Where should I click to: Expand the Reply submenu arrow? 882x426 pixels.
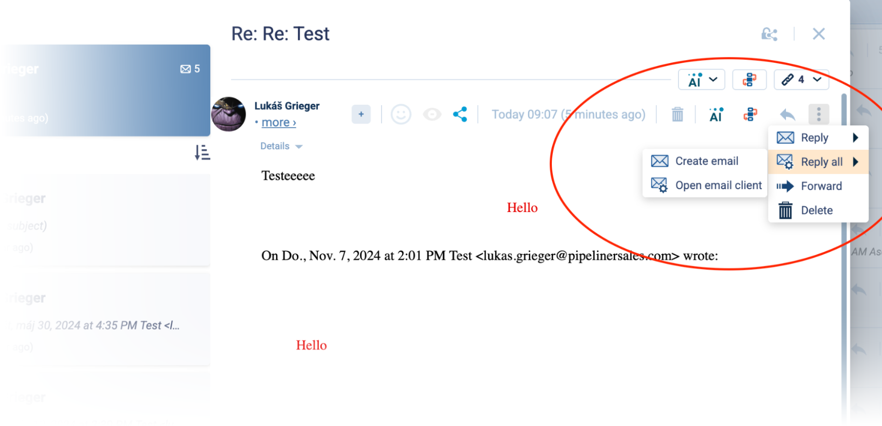point(856,138)
